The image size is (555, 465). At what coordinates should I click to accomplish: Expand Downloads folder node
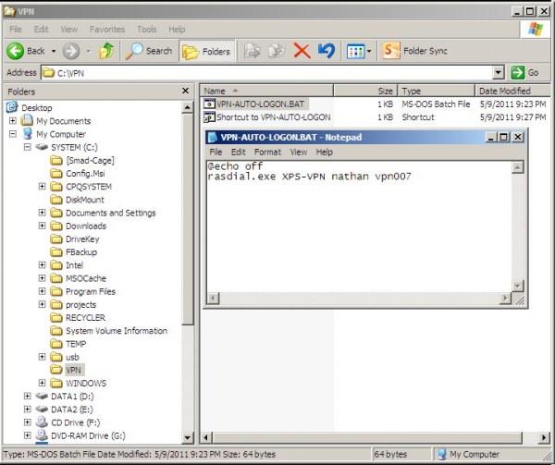(43, 226)
